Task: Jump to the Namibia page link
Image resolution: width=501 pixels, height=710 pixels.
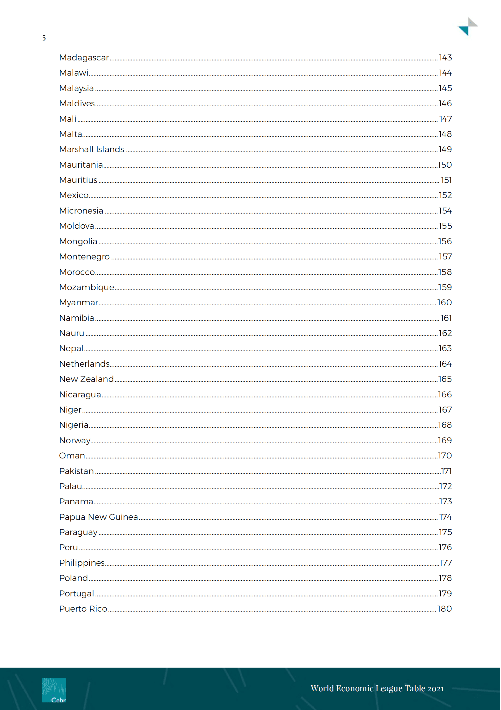Action: coord(77,318)
